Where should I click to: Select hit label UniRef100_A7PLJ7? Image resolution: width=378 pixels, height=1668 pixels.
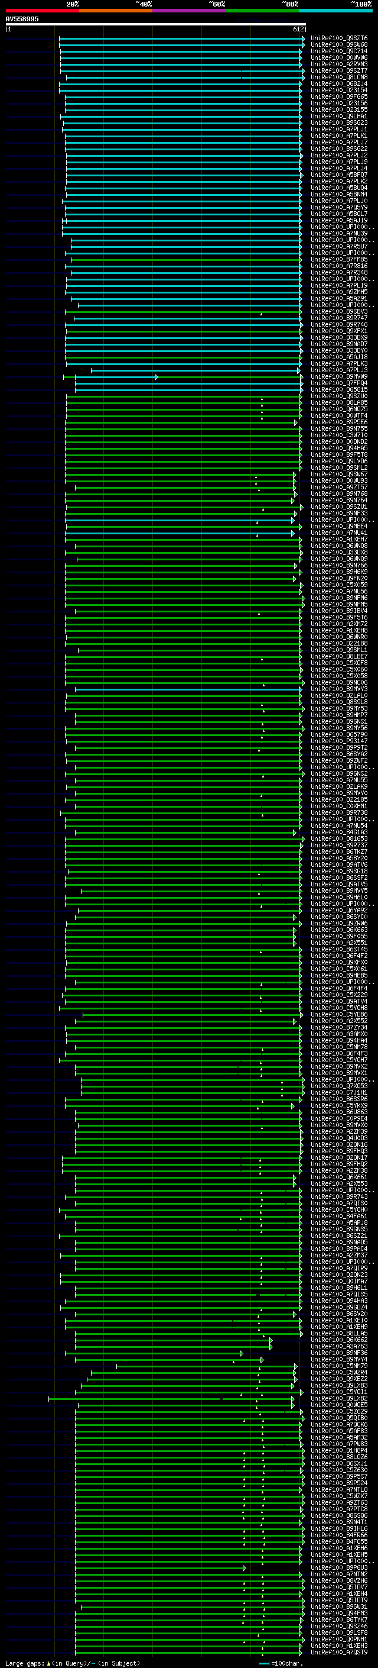pos(339,143)
